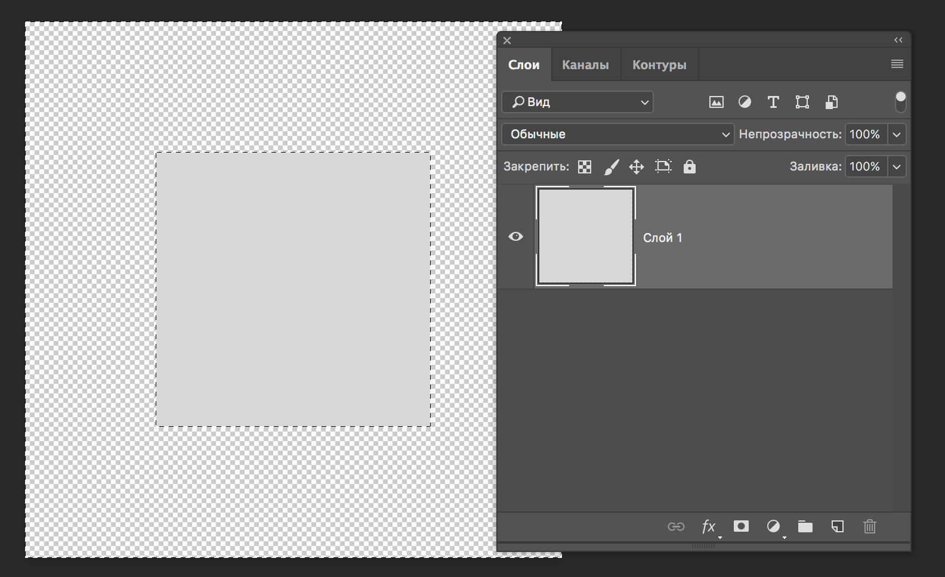This screenshot has width=945, height=577.
Task: Create a new layer
Action: pos(838,526)
